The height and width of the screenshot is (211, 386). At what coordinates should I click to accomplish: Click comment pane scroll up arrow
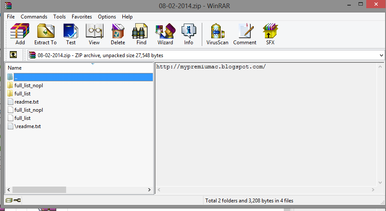(x=380, y=67)
